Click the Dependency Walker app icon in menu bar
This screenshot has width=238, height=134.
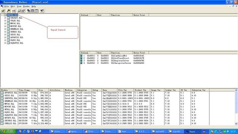[2, 6]
